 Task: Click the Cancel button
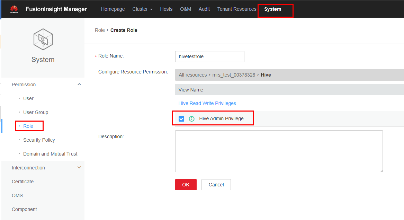216,185
